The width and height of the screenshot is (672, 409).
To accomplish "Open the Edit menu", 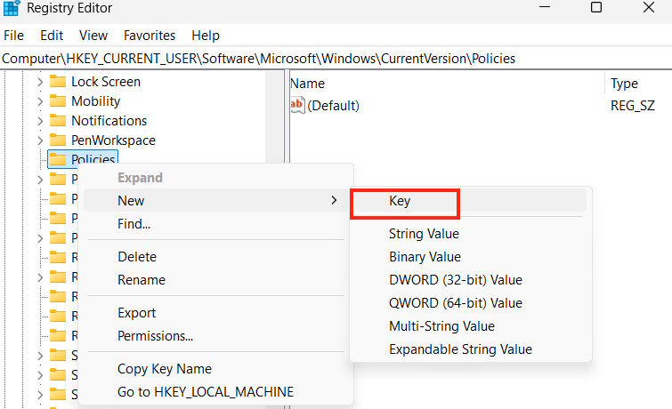I will 52,35.
